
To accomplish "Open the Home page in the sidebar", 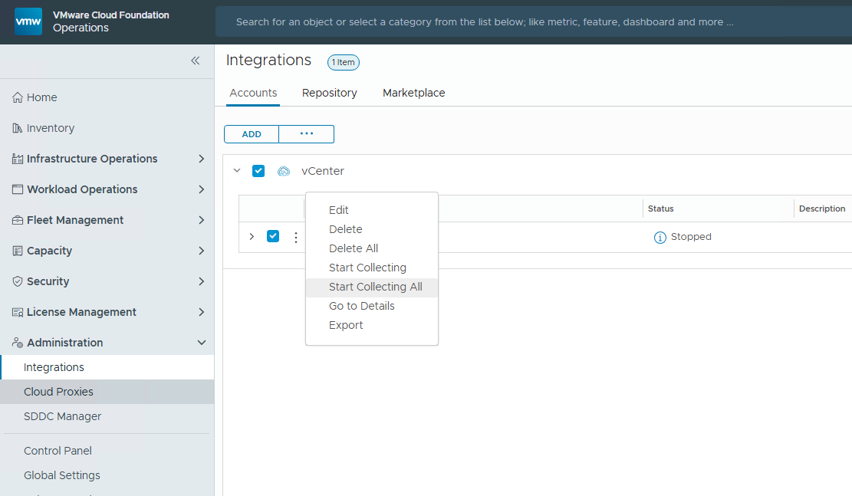I will (41, 97).
